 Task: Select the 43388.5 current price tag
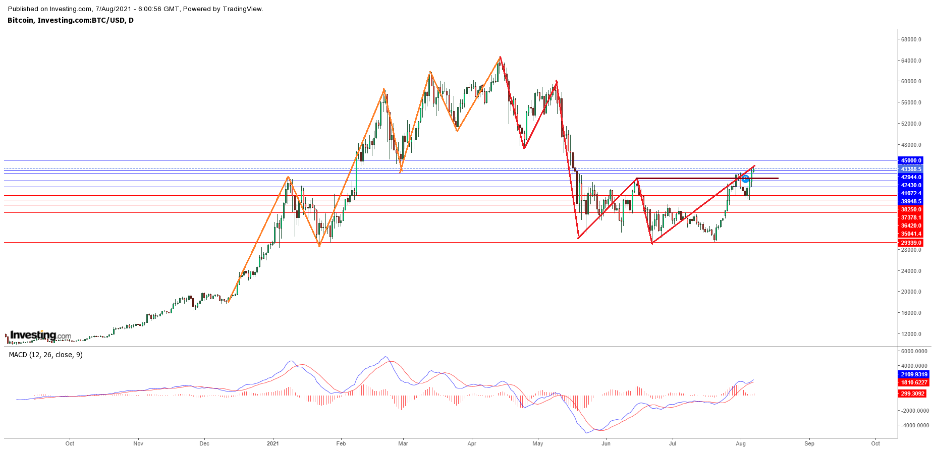(911, 169)
